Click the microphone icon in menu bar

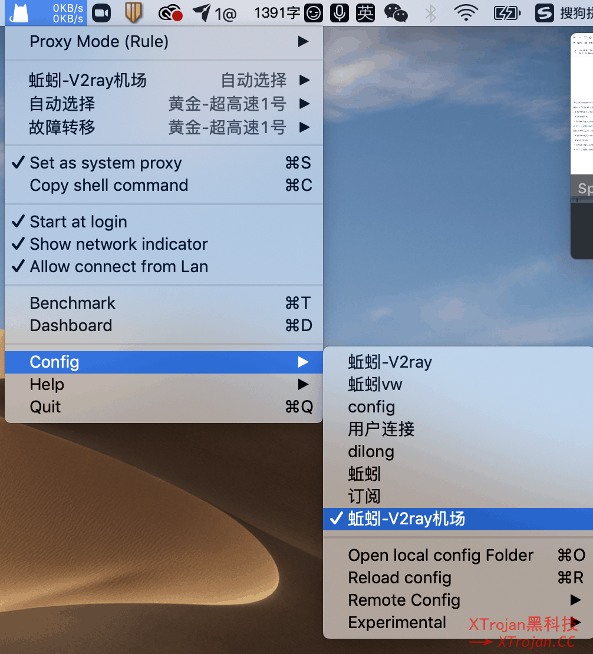point(340,14)
